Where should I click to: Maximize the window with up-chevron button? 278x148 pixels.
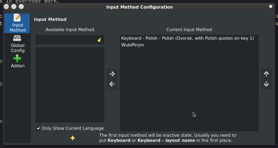point(21,7)
